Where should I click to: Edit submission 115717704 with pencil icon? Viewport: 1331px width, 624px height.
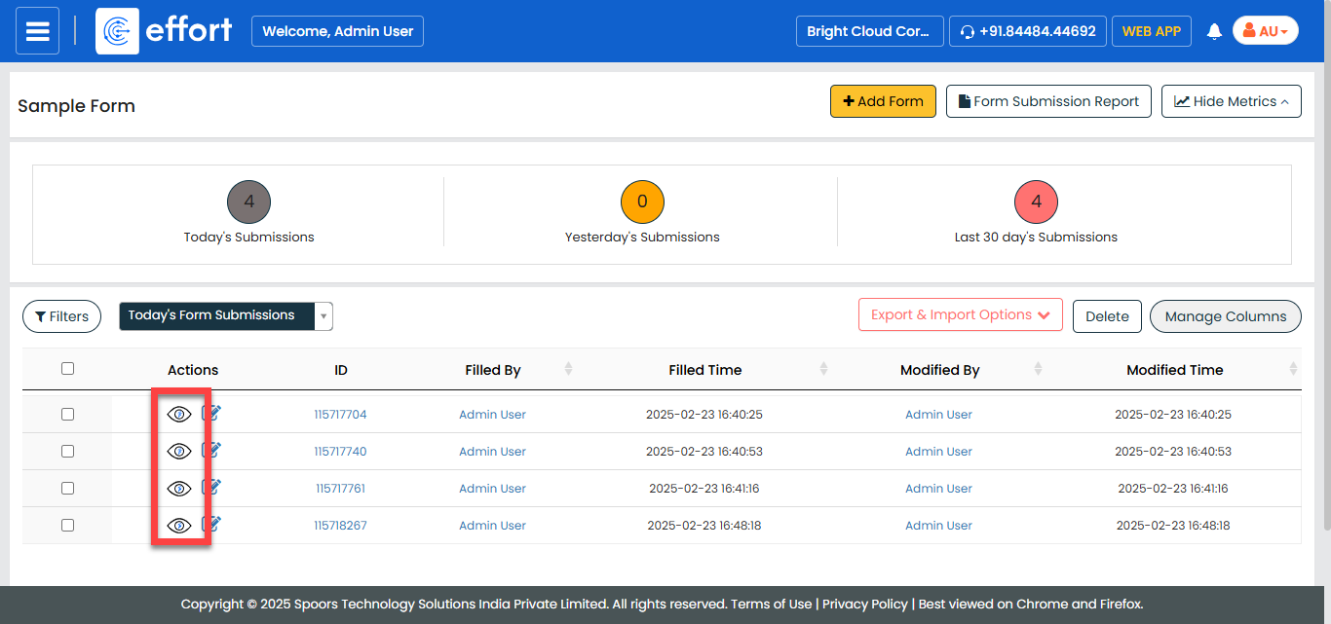pyautogui.click(x=211, y=414)
